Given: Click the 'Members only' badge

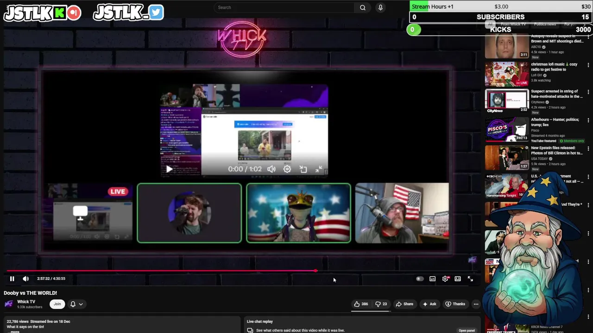Looking at the screenshot, I should (572, 141).
